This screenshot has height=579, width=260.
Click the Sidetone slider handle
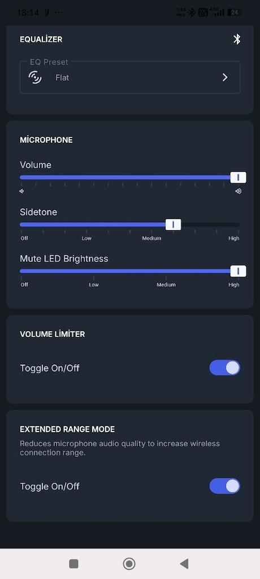[173, 224]
